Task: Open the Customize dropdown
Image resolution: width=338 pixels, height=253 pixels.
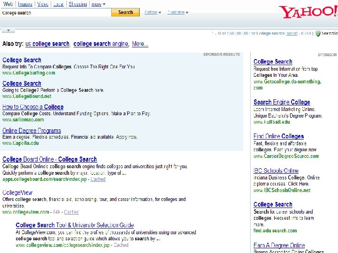Action: click(178, 13)
